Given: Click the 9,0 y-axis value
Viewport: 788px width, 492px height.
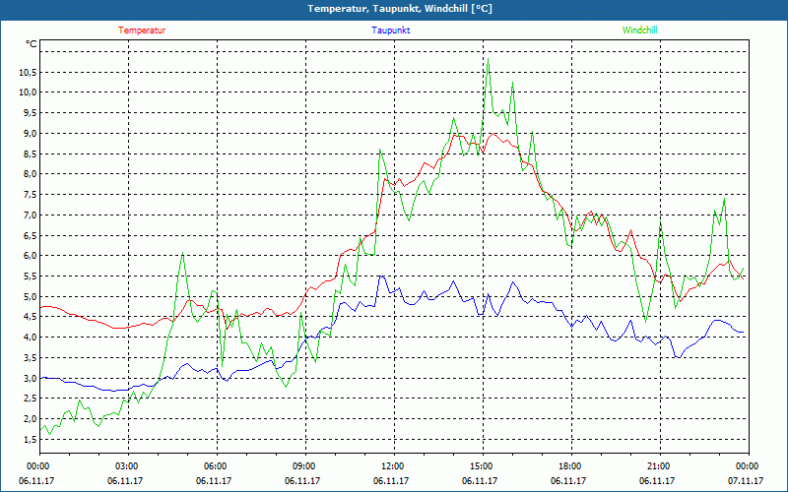Looking at the screenshot, I should [x=30, y=133].
